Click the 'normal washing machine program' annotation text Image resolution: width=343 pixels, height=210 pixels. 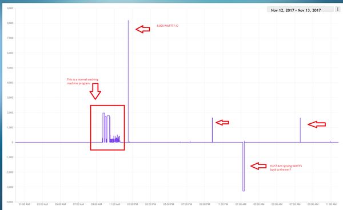coord(82,81)
